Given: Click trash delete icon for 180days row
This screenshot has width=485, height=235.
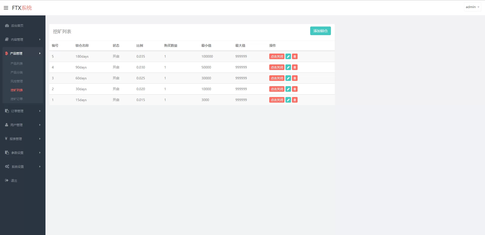Looking at the screenshot, I should 295,56.
